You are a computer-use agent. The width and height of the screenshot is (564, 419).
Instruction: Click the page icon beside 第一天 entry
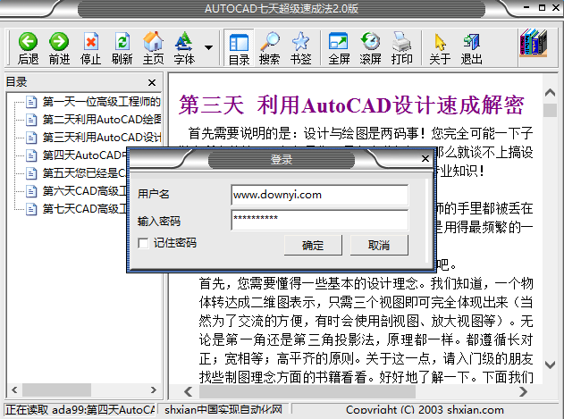click(x=31, y=102)
